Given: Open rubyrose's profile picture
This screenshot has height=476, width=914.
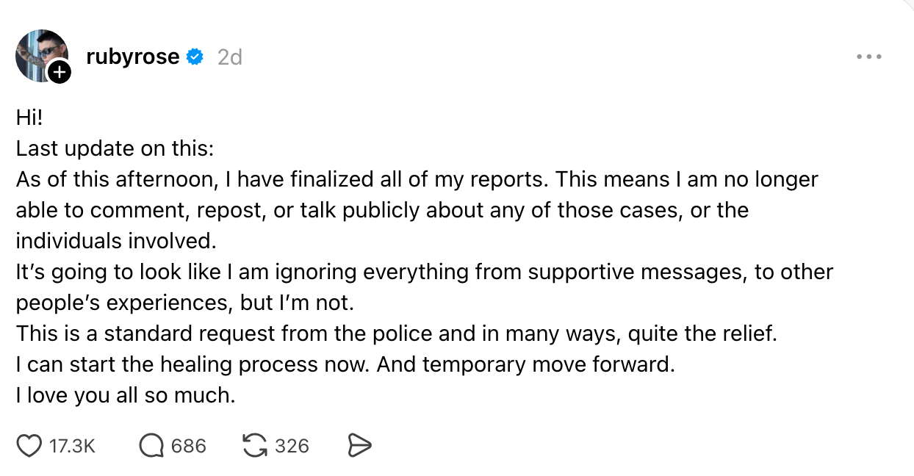Looking at the screenshot, I should pyautogui.click(x=40, y=54).
